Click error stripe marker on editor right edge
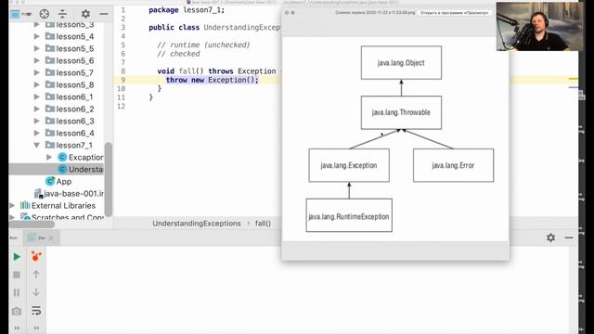 click(574, 79)
